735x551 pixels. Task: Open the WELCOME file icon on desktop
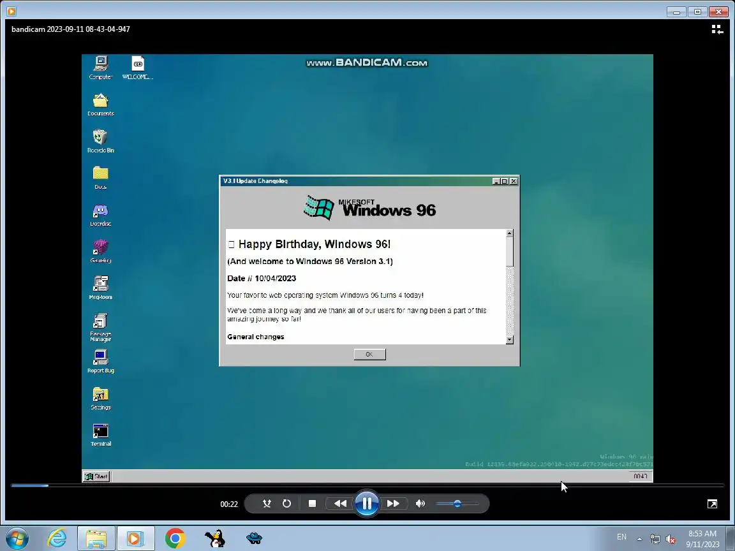point(138,68)
